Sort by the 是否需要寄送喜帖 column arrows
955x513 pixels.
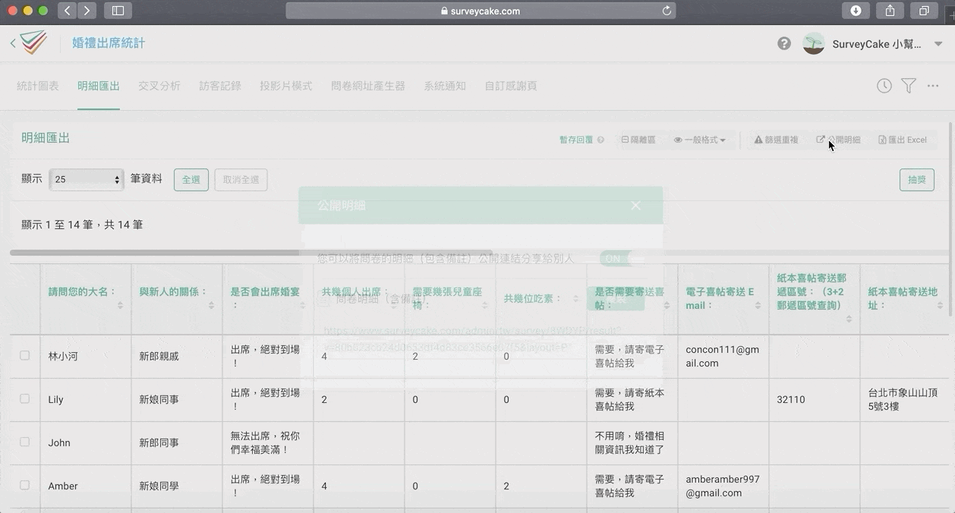tap(667, 305)
